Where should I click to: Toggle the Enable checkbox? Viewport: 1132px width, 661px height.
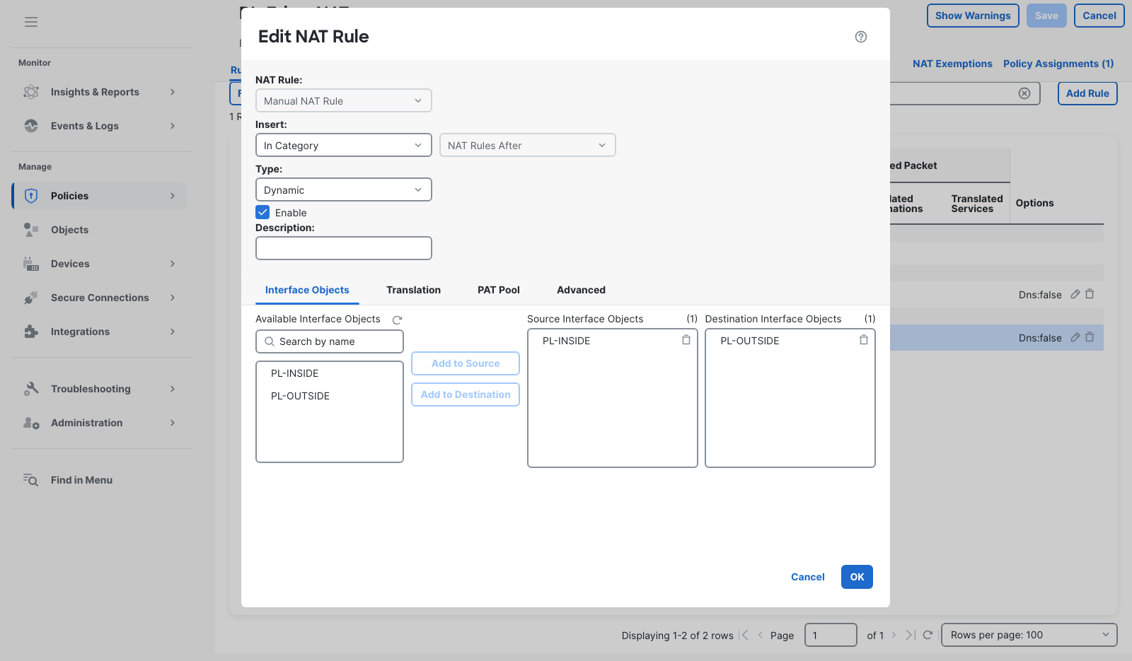click(262, 212)
